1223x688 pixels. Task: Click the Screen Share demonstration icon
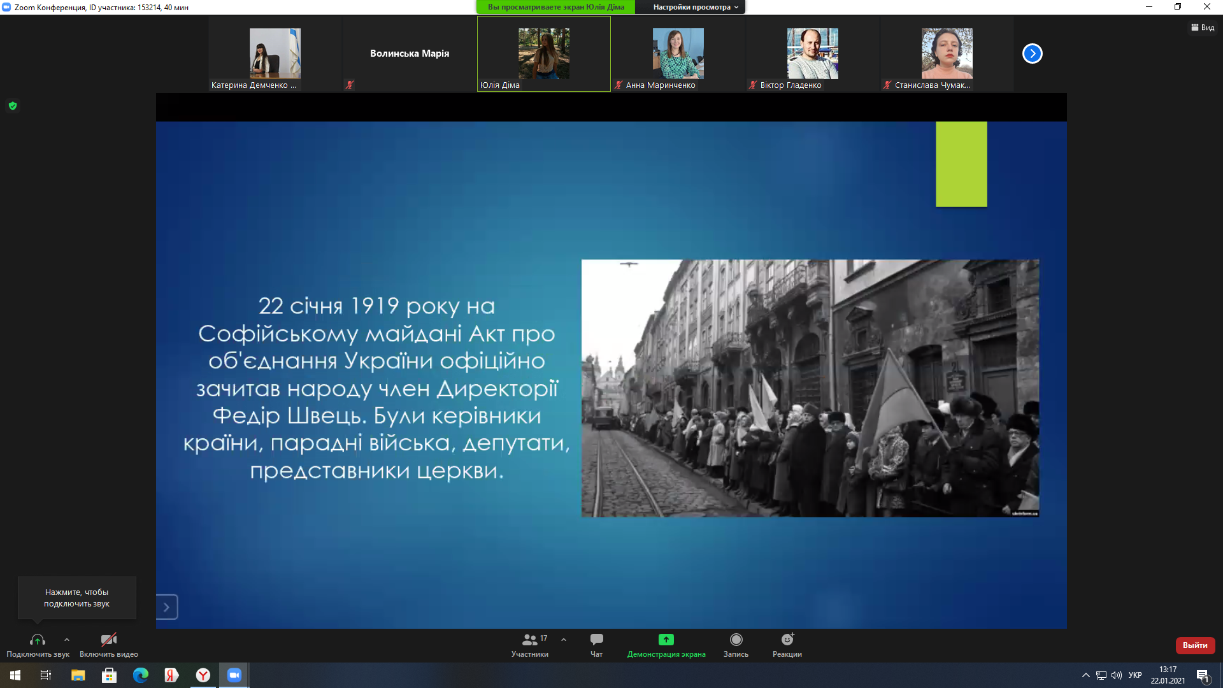(666, 640)
